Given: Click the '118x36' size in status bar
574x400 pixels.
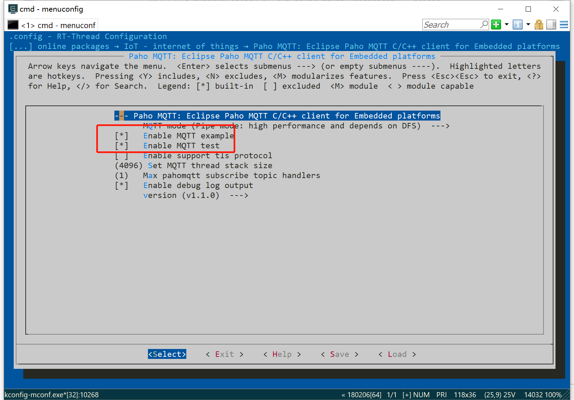Looking at the screenshot, I should pos(465,395).
